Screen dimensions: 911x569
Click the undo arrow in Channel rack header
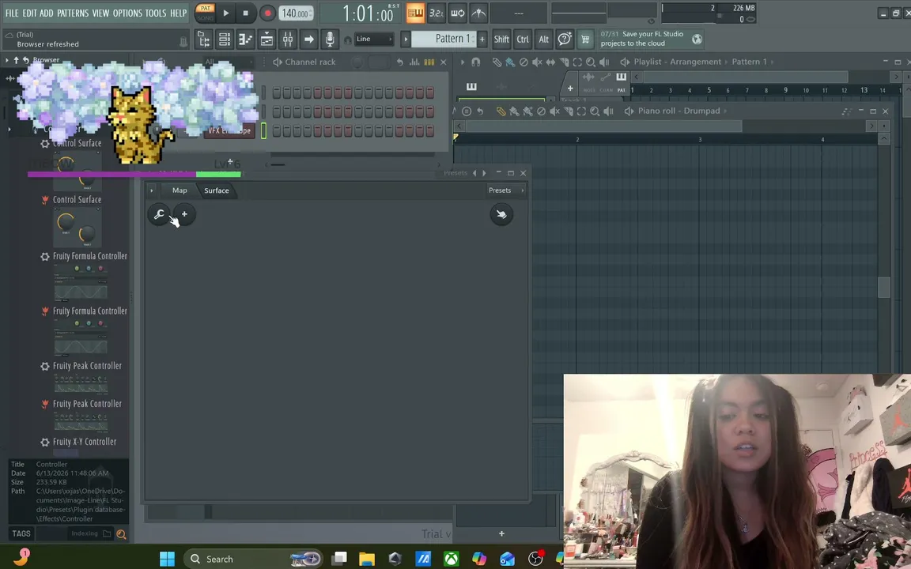399,62
